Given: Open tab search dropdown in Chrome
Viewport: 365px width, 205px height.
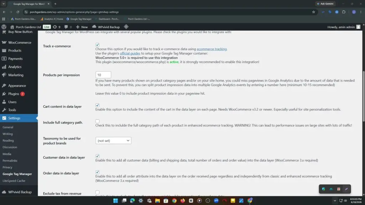Looking at the screenshot, I should click(4, 4).
